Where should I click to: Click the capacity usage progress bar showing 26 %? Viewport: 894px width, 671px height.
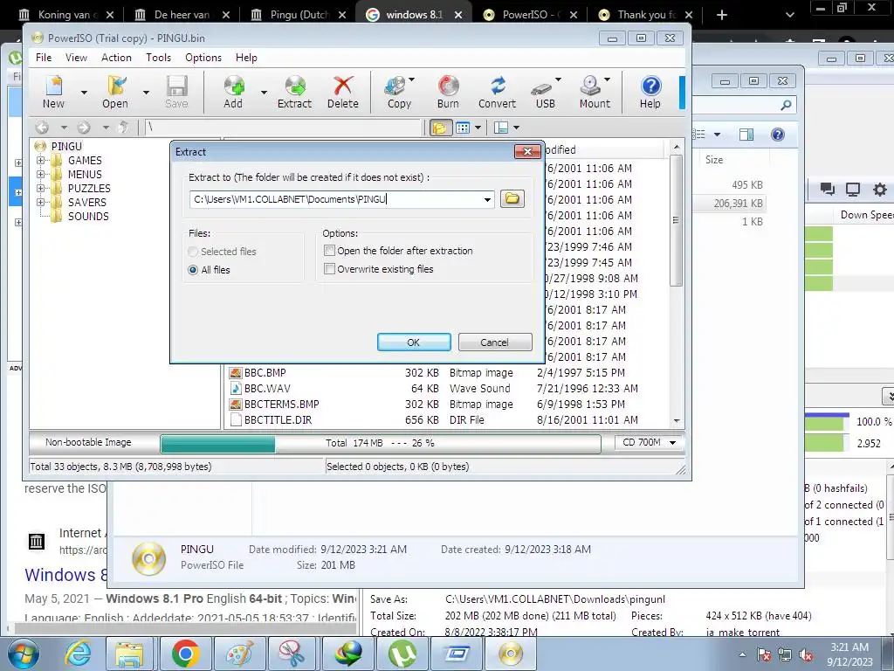(x=381, y=443)
